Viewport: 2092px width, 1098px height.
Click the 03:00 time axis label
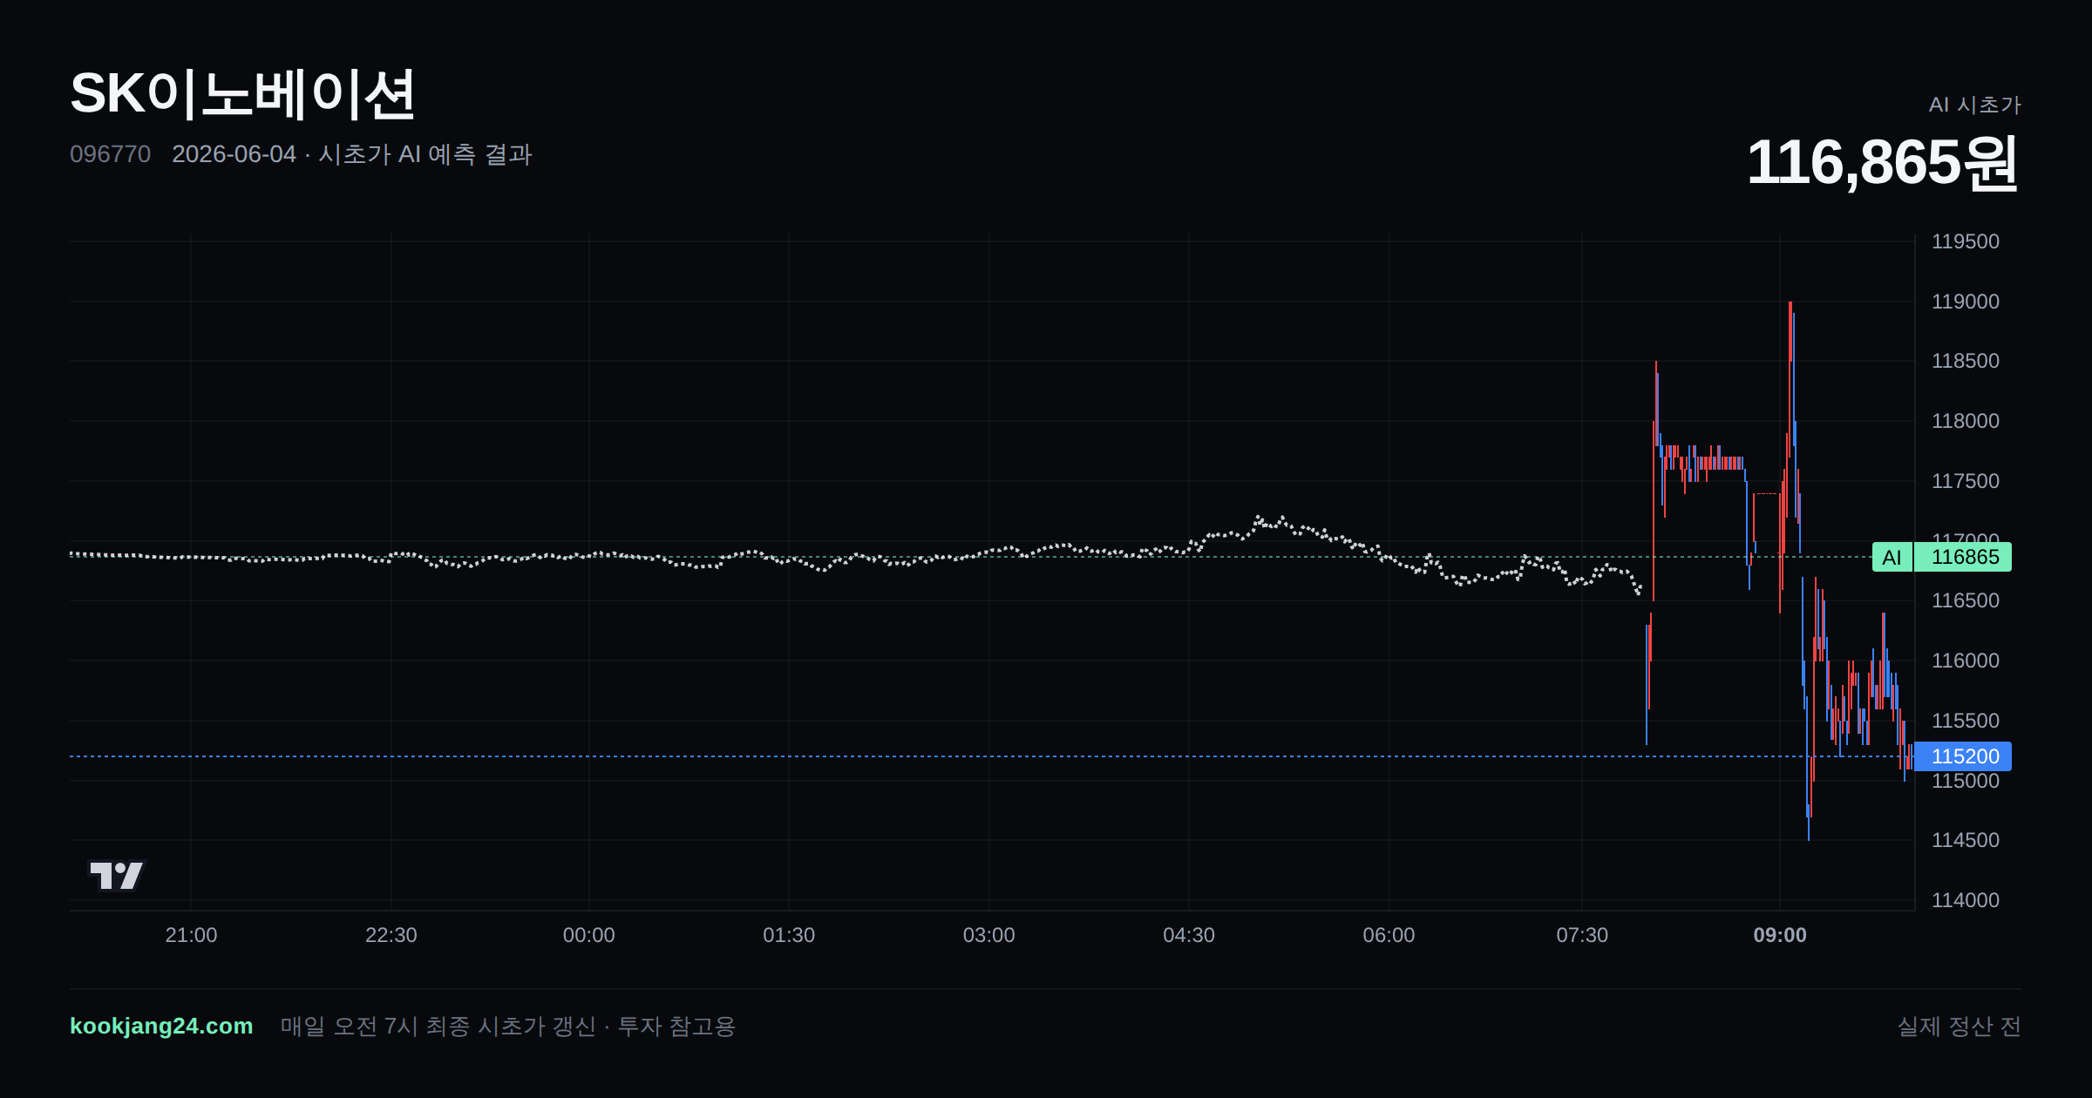[x=988, y=935]
